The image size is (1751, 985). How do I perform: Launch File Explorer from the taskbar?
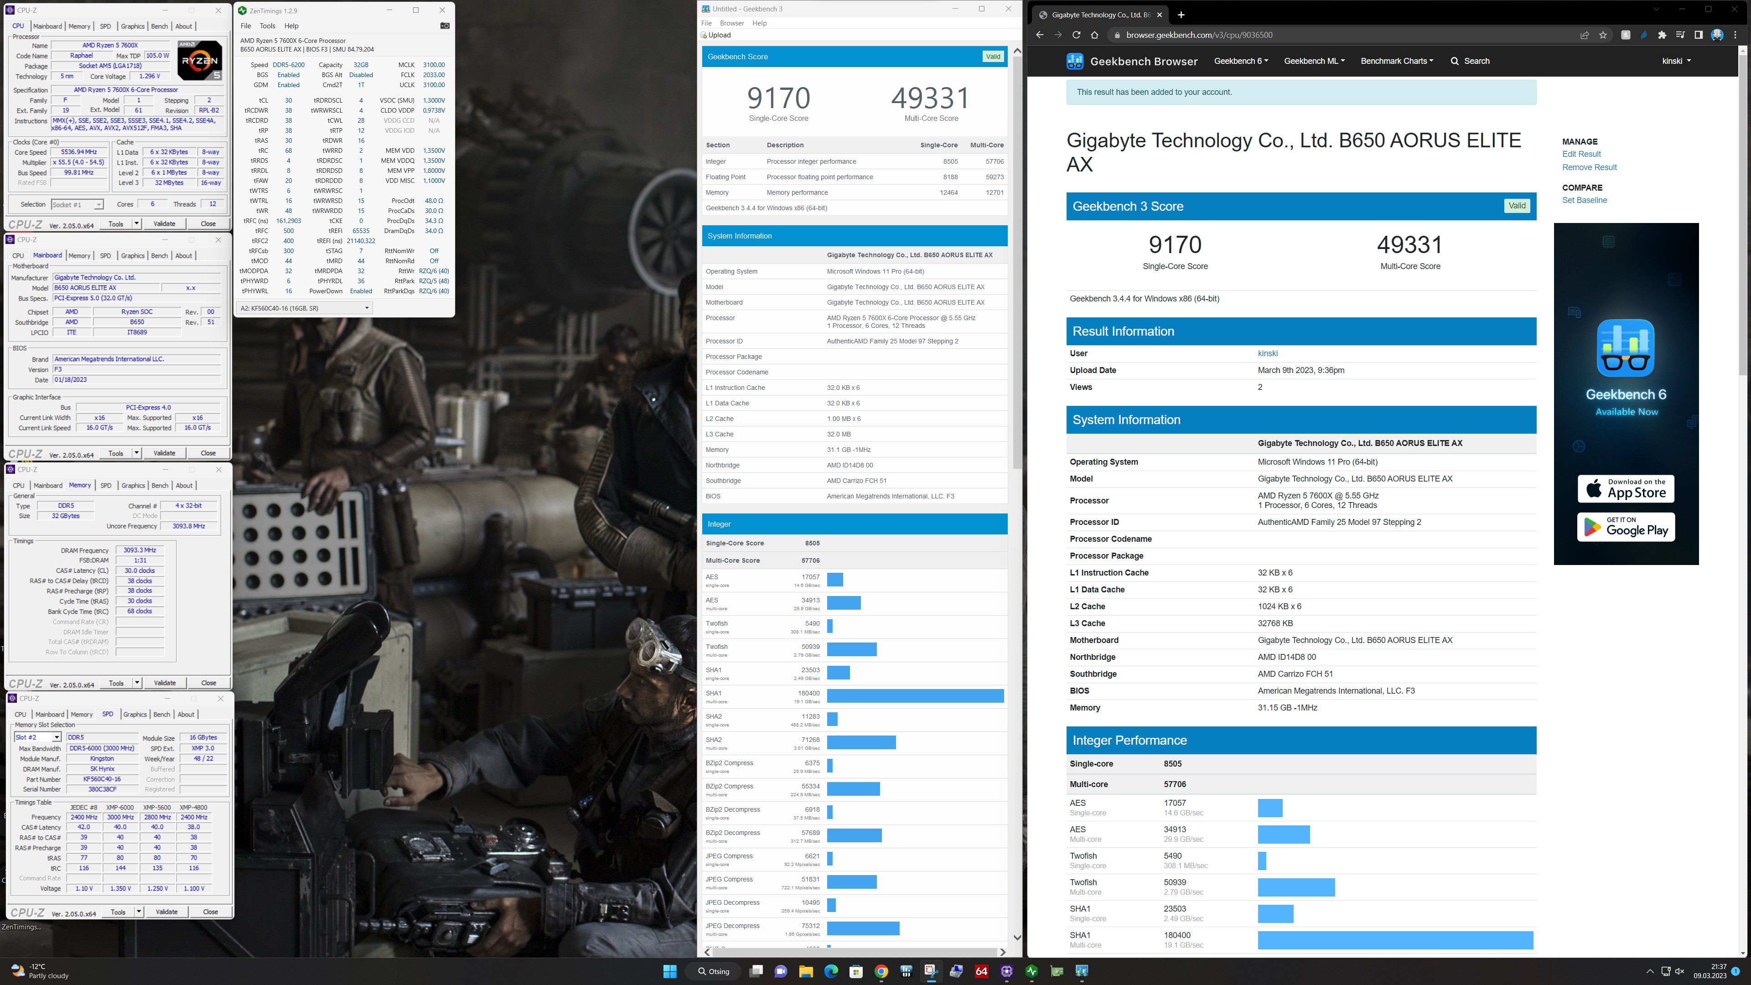pos(805,971)
